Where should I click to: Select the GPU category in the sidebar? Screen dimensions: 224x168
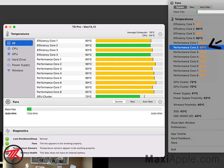pyautogui.click(x=15, y=54)
